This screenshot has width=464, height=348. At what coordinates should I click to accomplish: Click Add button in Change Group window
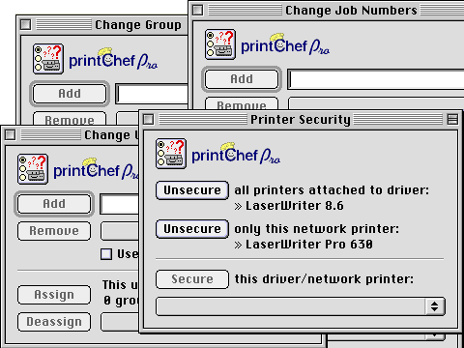pyautogui.click(x=70, y=94)
